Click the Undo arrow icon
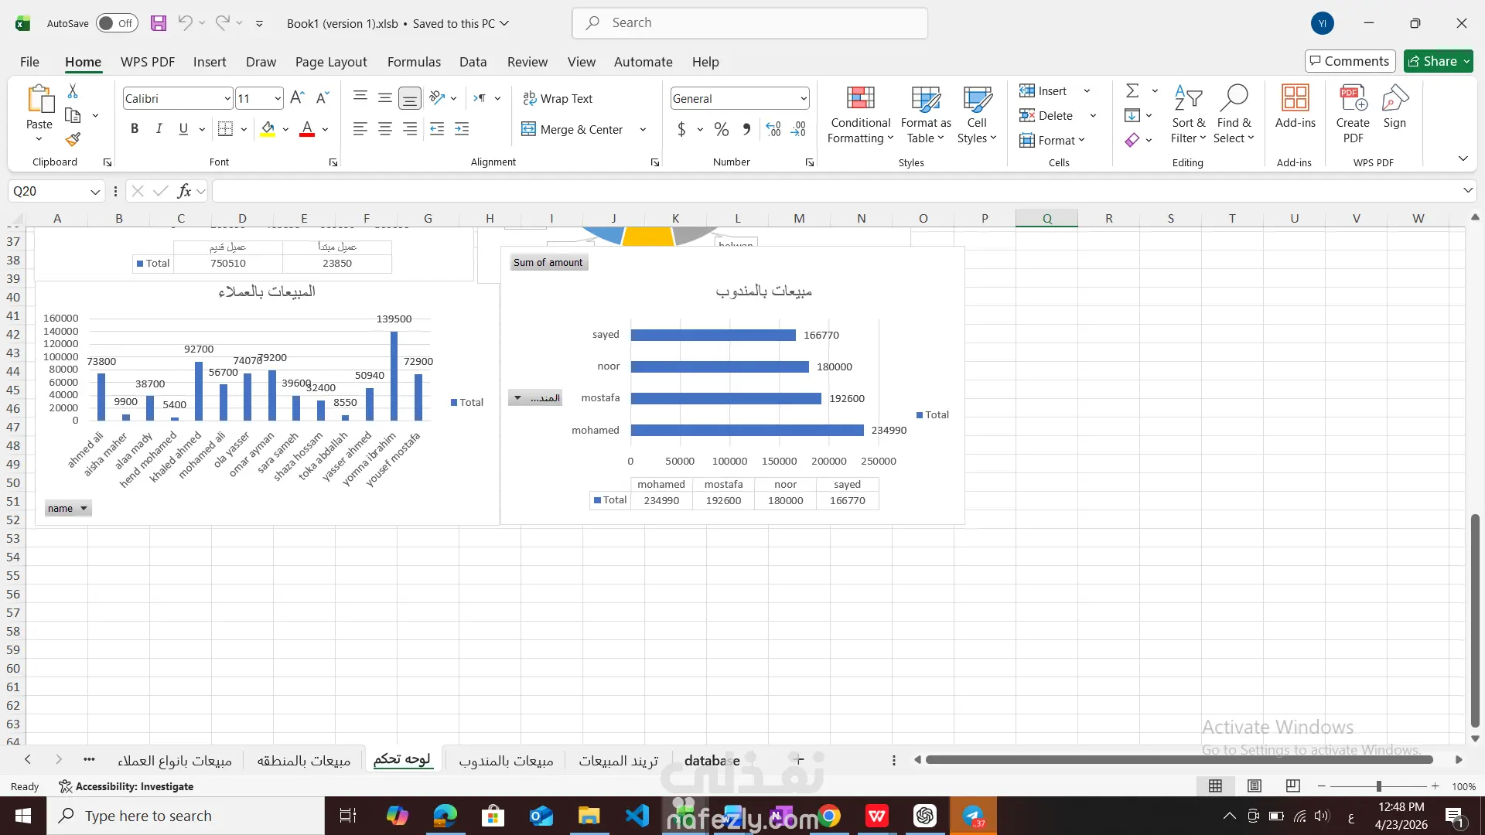 click(185, 23)
